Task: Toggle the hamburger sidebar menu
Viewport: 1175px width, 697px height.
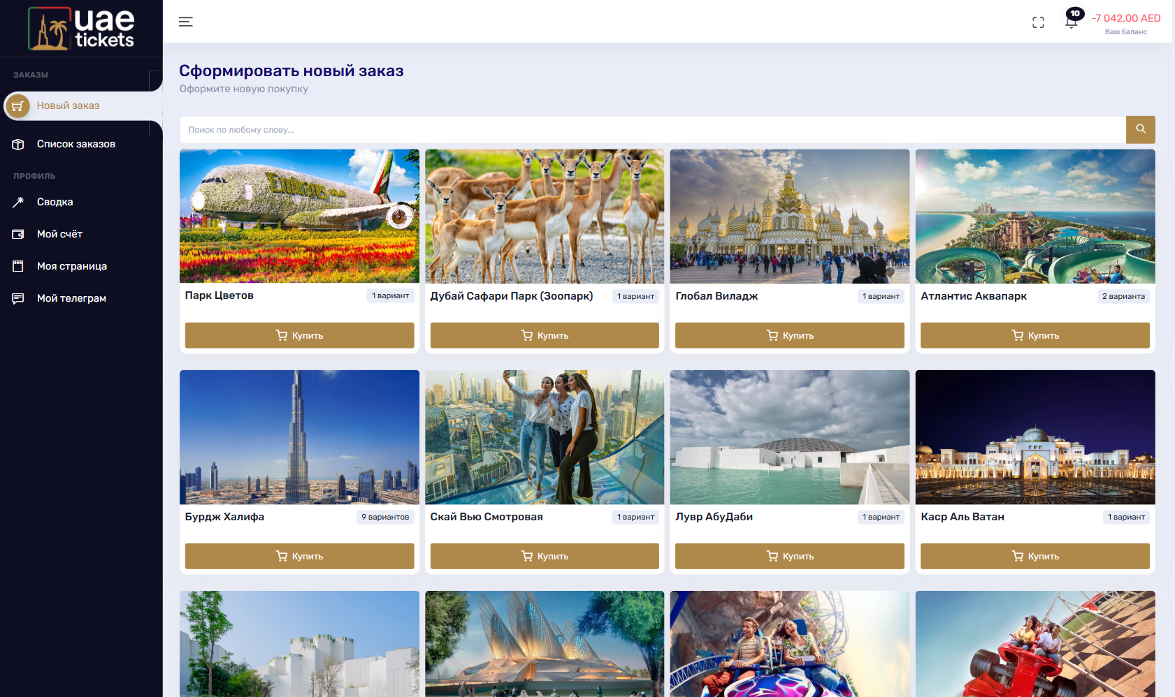Action: tap(185, 22)
